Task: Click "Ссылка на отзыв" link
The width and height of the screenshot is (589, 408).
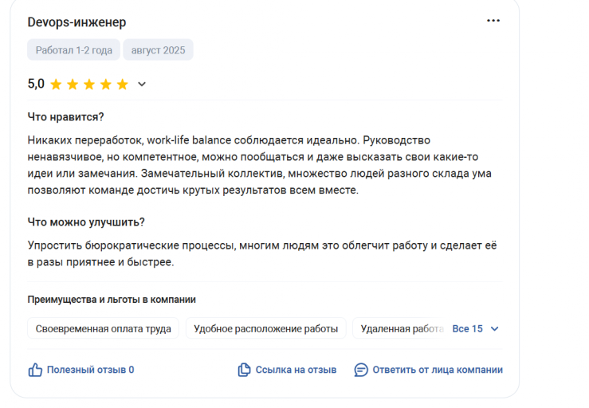Action: (x=296, y=370)
